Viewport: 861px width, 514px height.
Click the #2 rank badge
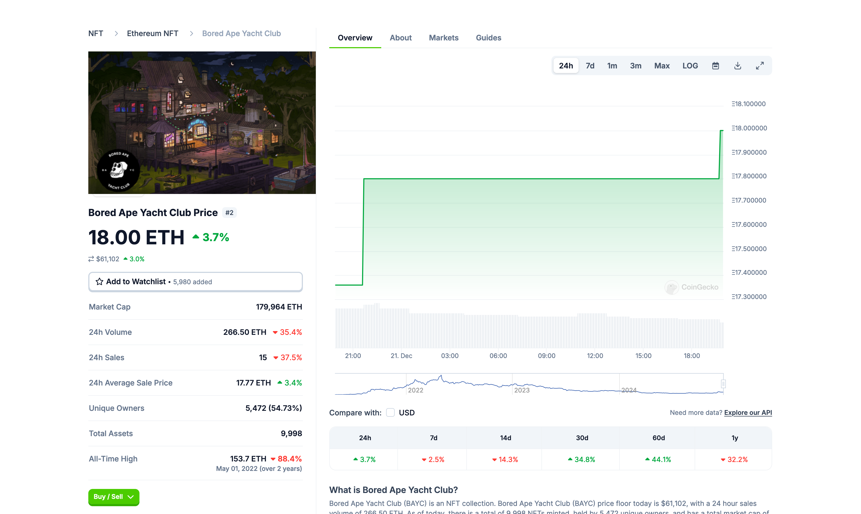pos(229,213)
